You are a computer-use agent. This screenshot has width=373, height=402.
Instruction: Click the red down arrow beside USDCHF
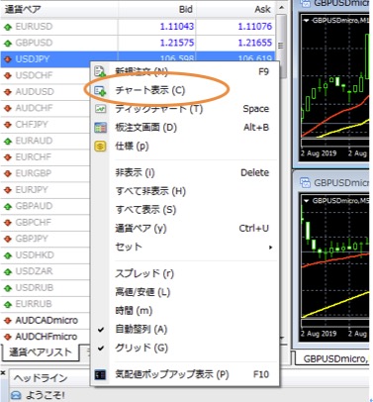8,76
